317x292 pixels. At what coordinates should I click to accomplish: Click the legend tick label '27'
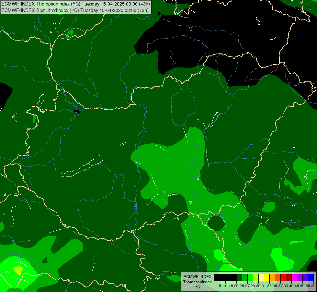point(247,286)
